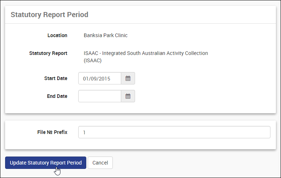281x178 pixels.
Task: Click the Location label
Action: 57,35
